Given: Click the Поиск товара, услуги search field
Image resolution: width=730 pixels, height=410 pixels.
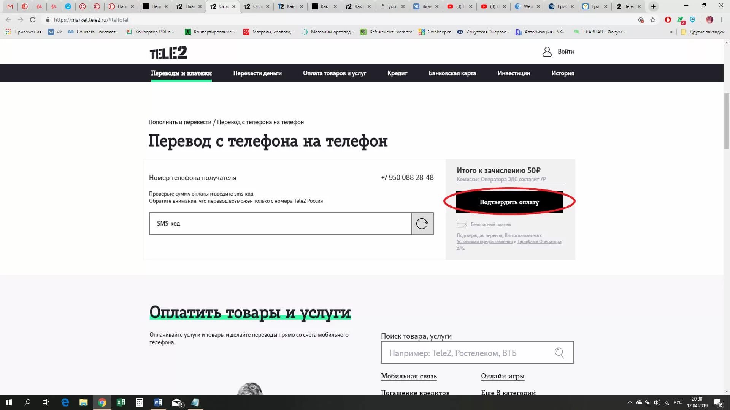Looking at the screenshot, I should click(477, 353).
